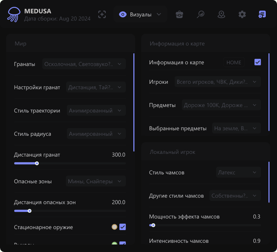Click the Дистанция гранат slider handle
Screen dimensions: 277x252
(x=37, y=163)
